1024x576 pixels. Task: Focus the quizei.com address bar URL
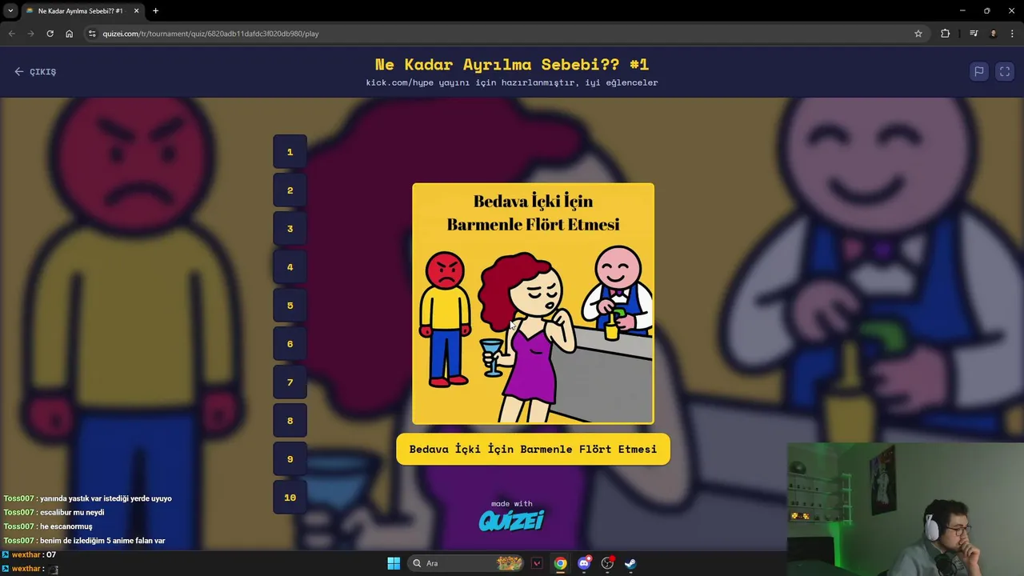pyautogui.click(x=210, y=34)
